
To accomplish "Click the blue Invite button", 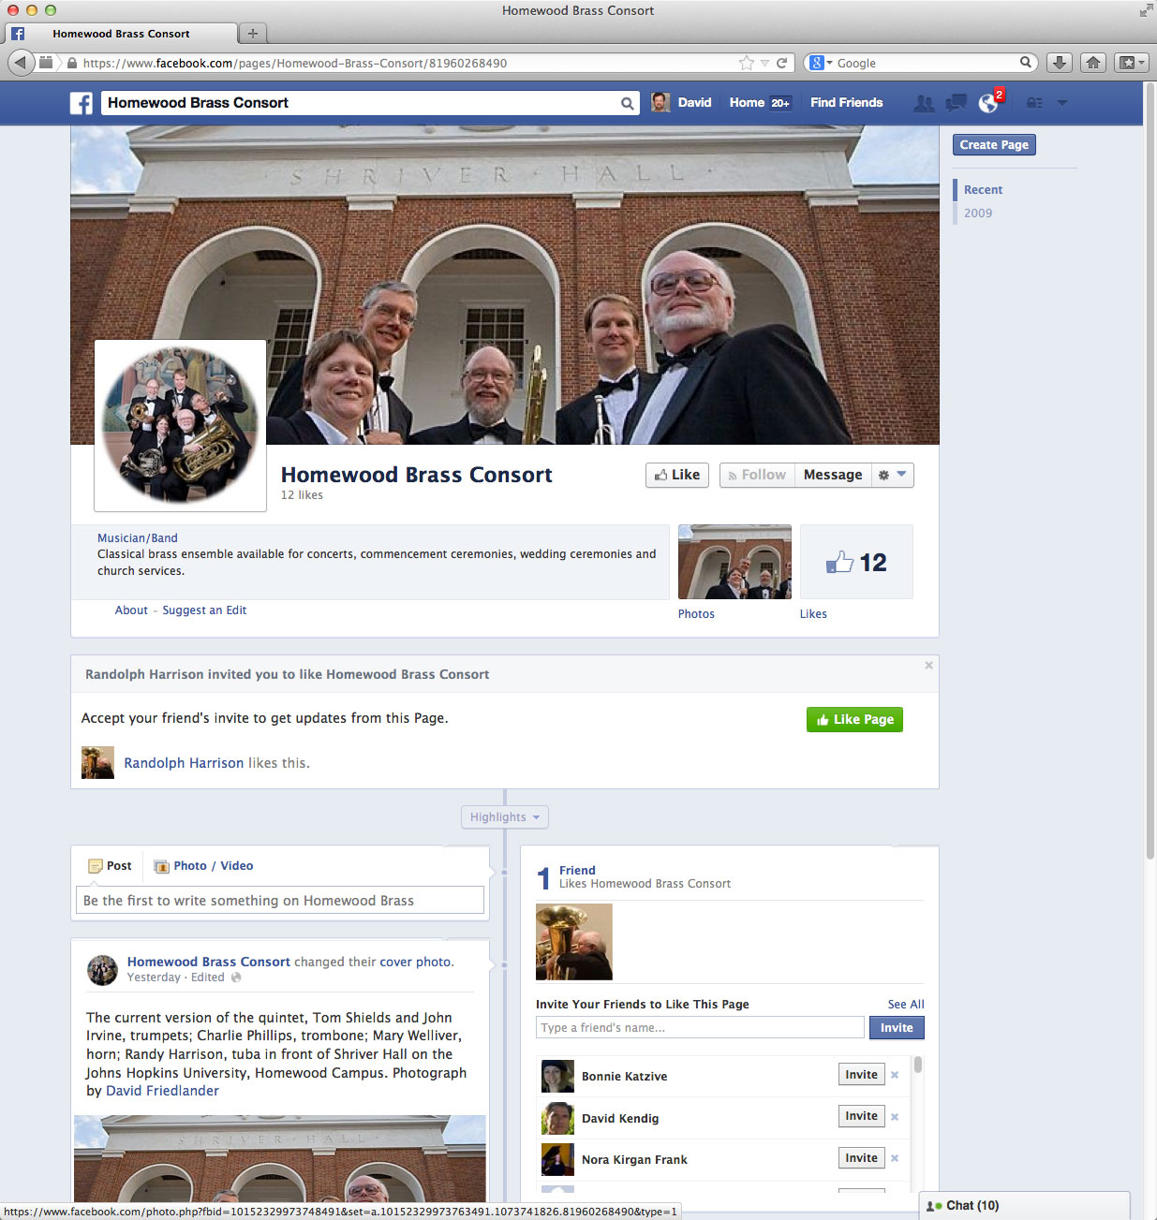I will pos(897,1027).
